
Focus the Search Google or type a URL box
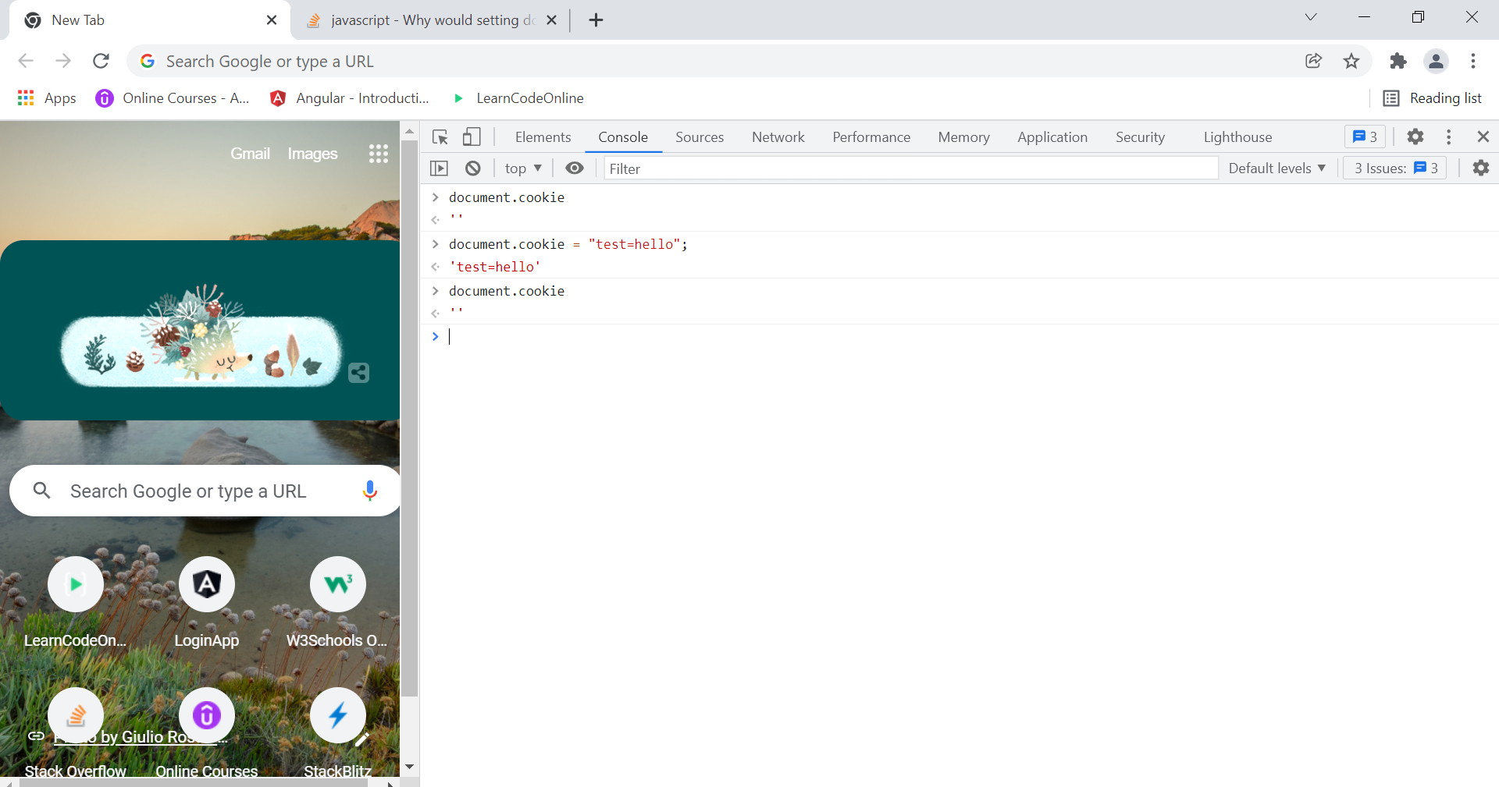pos(205,491)
